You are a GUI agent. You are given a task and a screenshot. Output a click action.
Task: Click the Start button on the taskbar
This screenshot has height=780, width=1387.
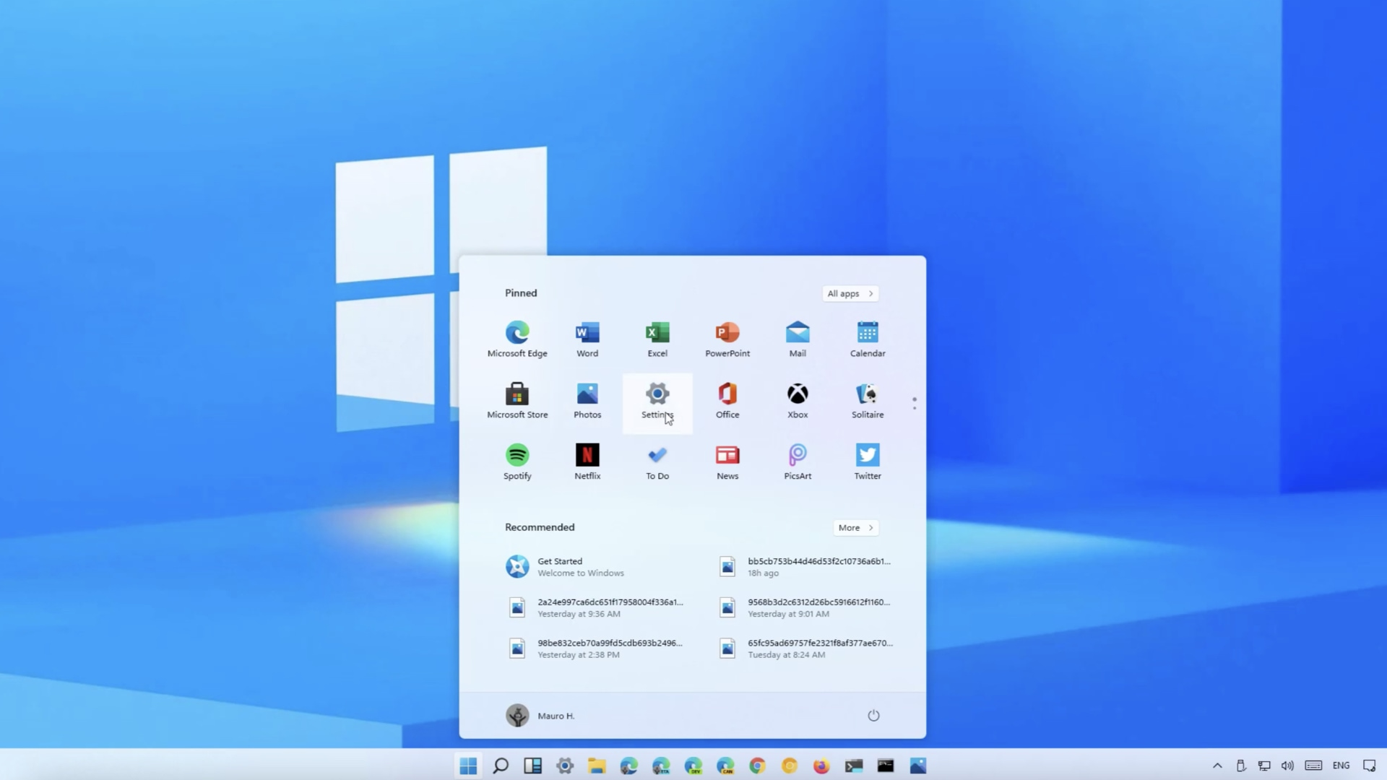click(x=468, y=766)
